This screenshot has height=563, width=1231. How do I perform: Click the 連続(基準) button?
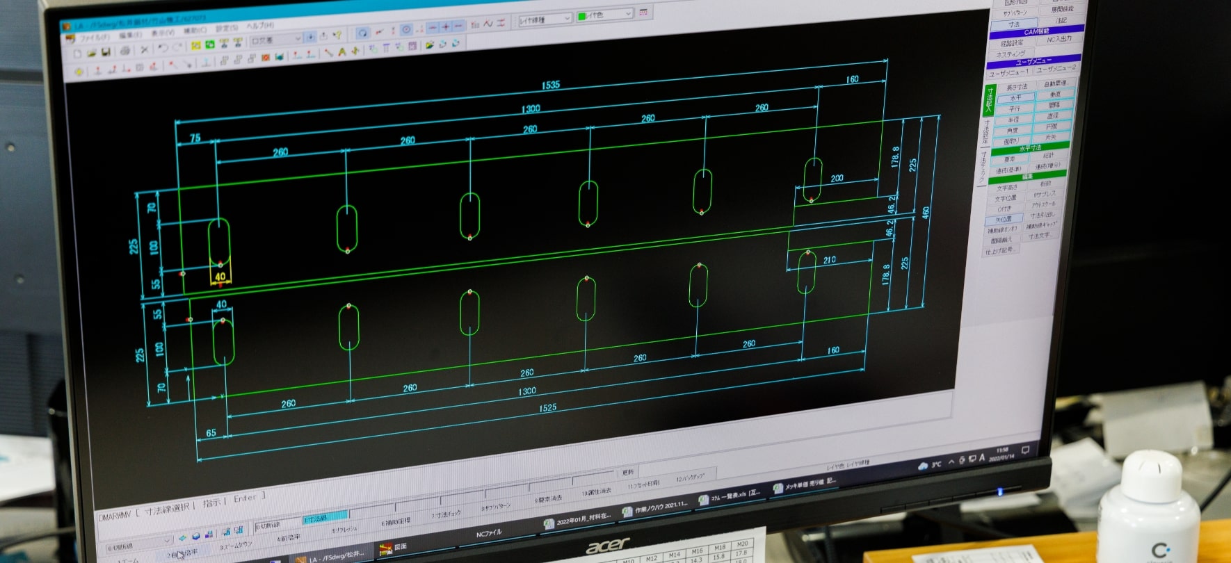click(1008, 170)
